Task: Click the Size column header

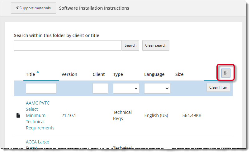Action: 179,74
